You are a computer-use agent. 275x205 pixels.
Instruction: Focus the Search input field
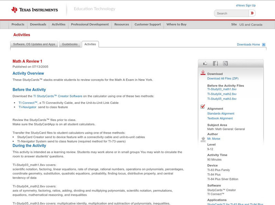pos(231,13)
